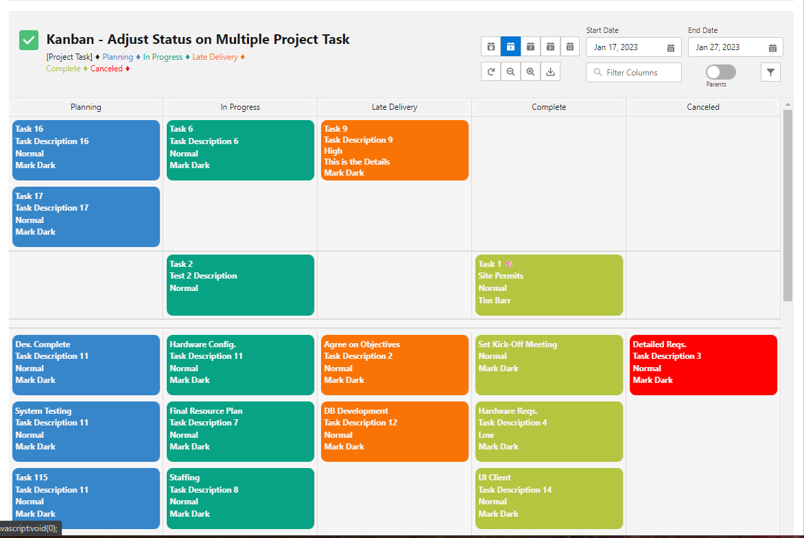804x538 pixels.
Task: Zoom out of the board
Action: (510, 71)
